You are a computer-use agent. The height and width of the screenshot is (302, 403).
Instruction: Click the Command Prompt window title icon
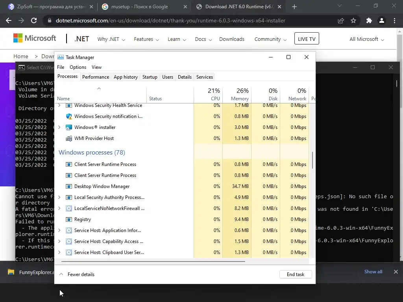click(x=22, y=68)
